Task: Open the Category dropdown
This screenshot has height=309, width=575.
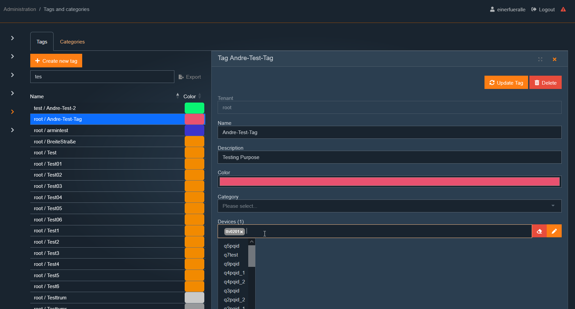Action: 389,206
